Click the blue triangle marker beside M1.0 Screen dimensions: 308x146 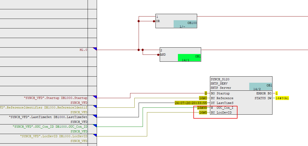[x=95, y=49]
